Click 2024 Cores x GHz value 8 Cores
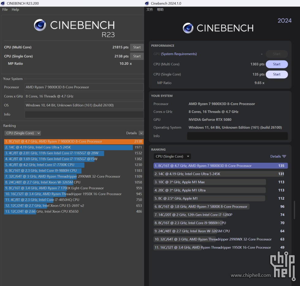This screenshot has width=300, height=286. point(213,112)
